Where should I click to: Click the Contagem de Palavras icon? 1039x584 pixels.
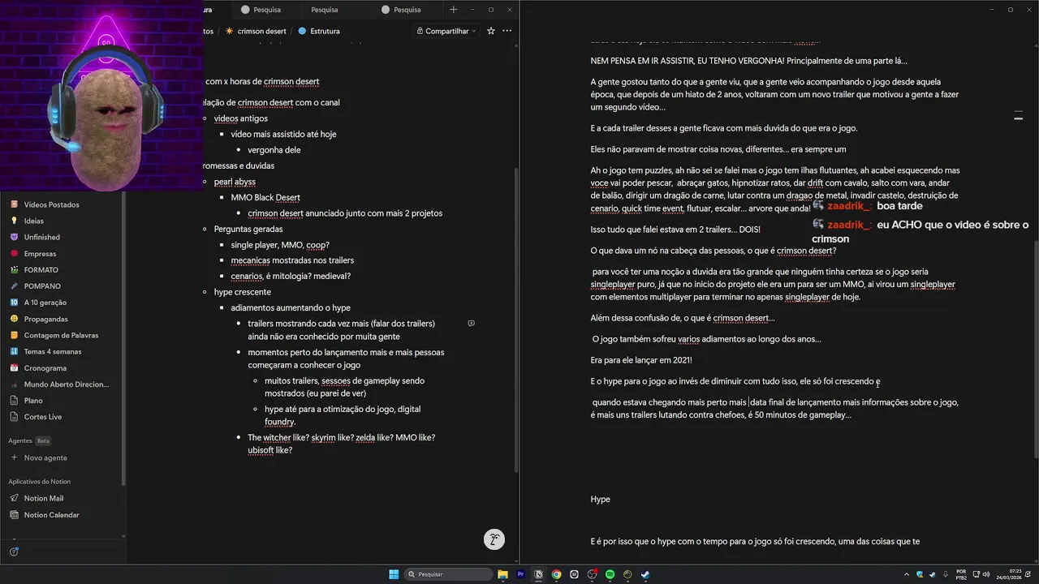coord(14,335)
